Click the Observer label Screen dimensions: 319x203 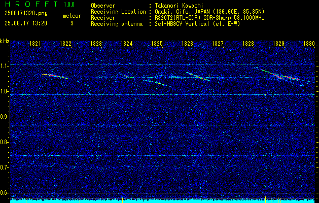(103, 6)
